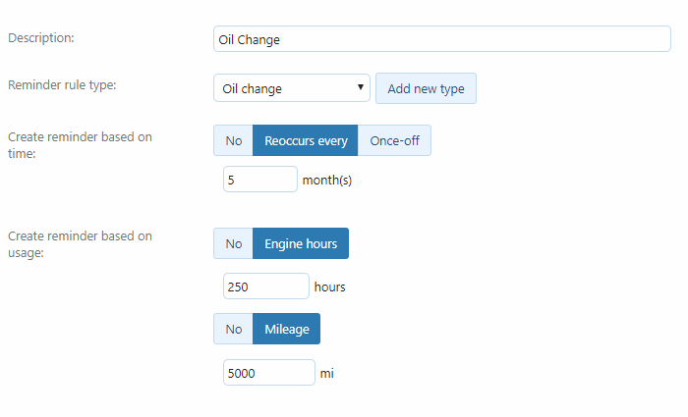The width and height of the screenshot is (688, 417).
Task: Click the mileage input showing 5000
Action: point(269,373)
